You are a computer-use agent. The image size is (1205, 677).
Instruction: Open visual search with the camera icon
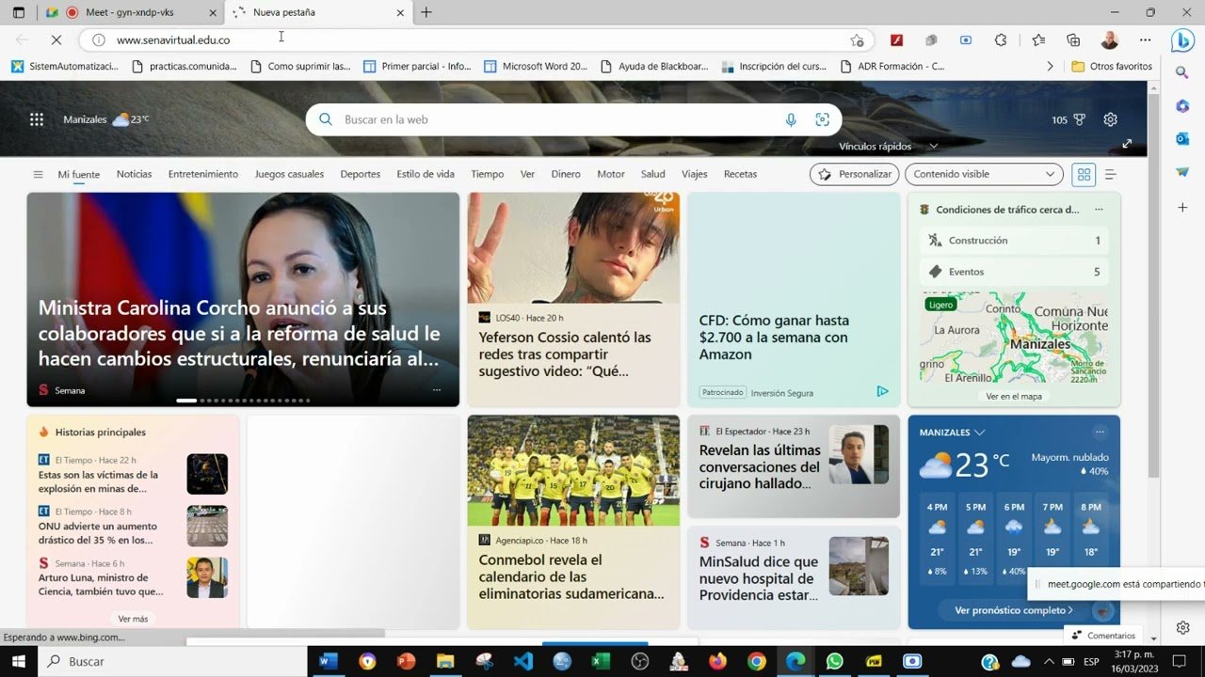coord(822,119)
